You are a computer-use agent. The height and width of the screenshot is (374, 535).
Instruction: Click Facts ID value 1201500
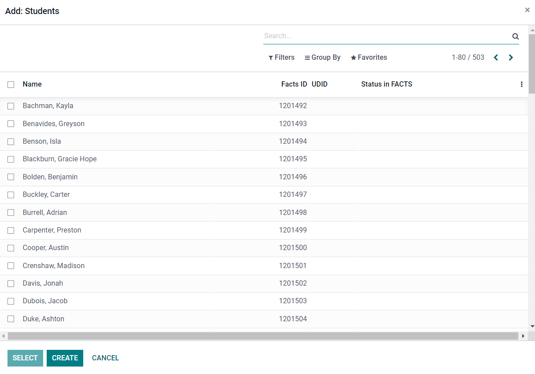point(293,248)
